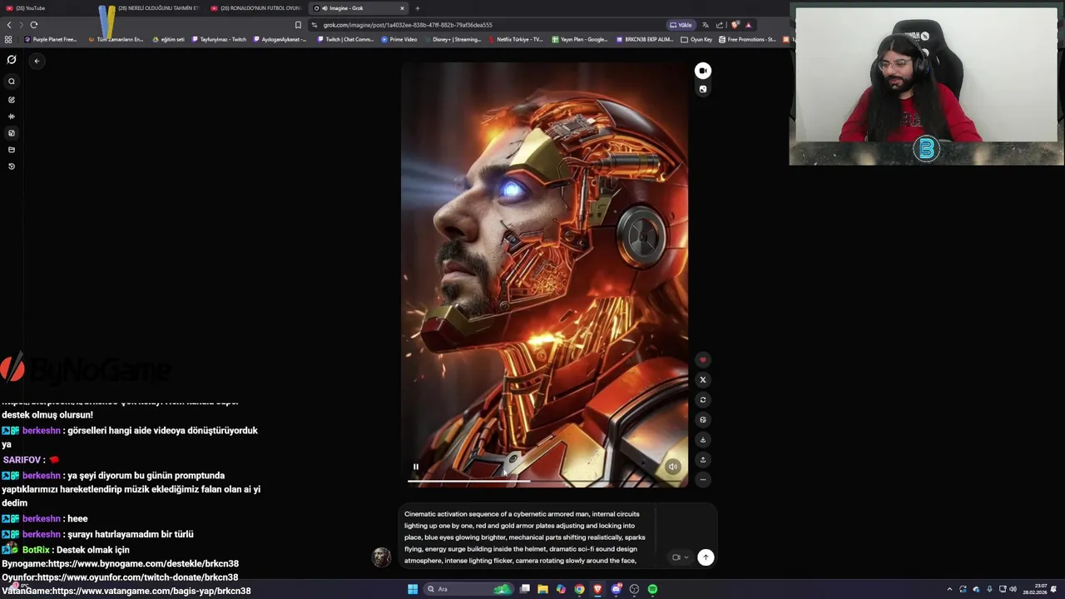The height and width of the screenshot is (599, 1065).
Task: Open a new browser tab
Action: click(x=418, y=8)
